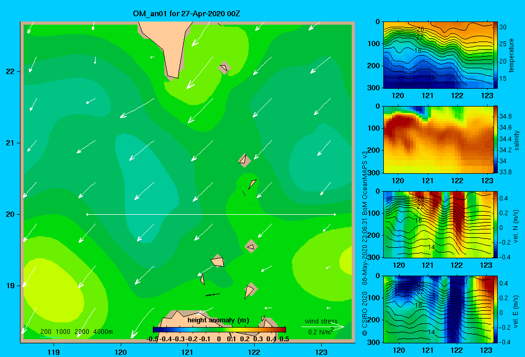Click the white transect line at latitude 20
Viewport: 525px width, 357px height.
[x=211, y=214]
